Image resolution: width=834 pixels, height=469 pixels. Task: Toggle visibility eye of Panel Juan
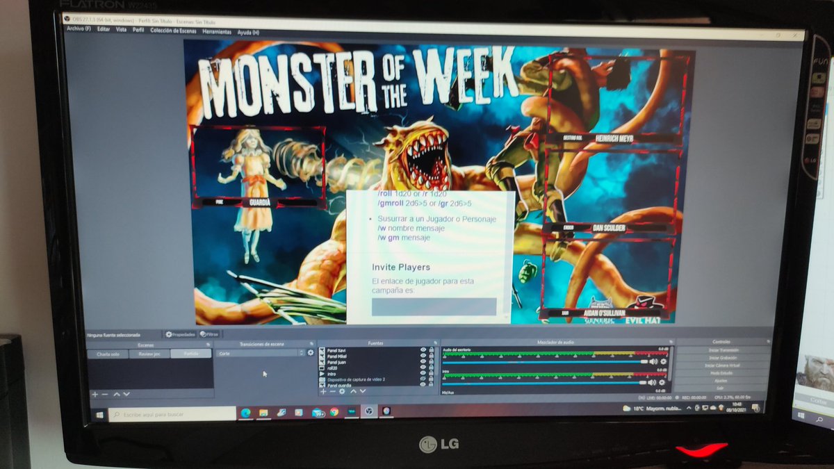[x=423, y=362]
